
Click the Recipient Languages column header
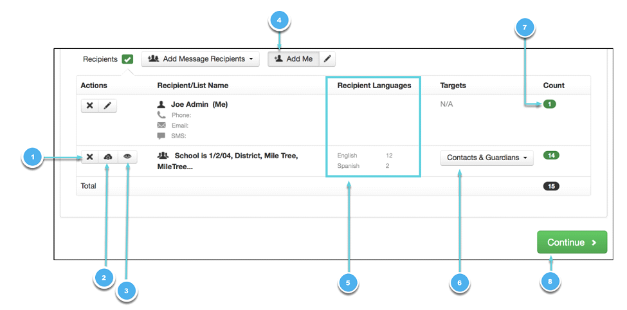374,85
